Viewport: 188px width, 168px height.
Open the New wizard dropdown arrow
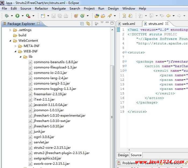pyautogui.click(x=48, y=16)
